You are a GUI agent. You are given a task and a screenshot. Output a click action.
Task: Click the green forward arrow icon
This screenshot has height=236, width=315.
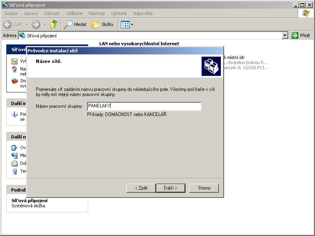tap(36, 24)
